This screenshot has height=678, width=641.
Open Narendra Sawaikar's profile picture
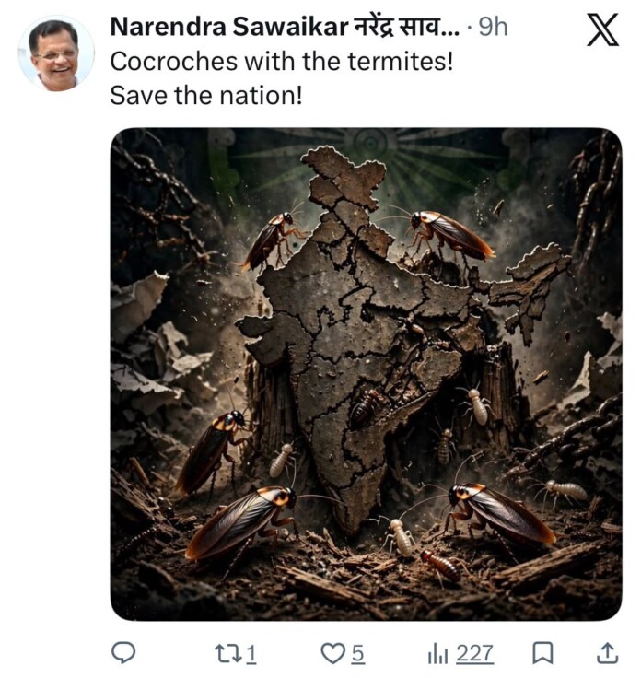(56, 53)
